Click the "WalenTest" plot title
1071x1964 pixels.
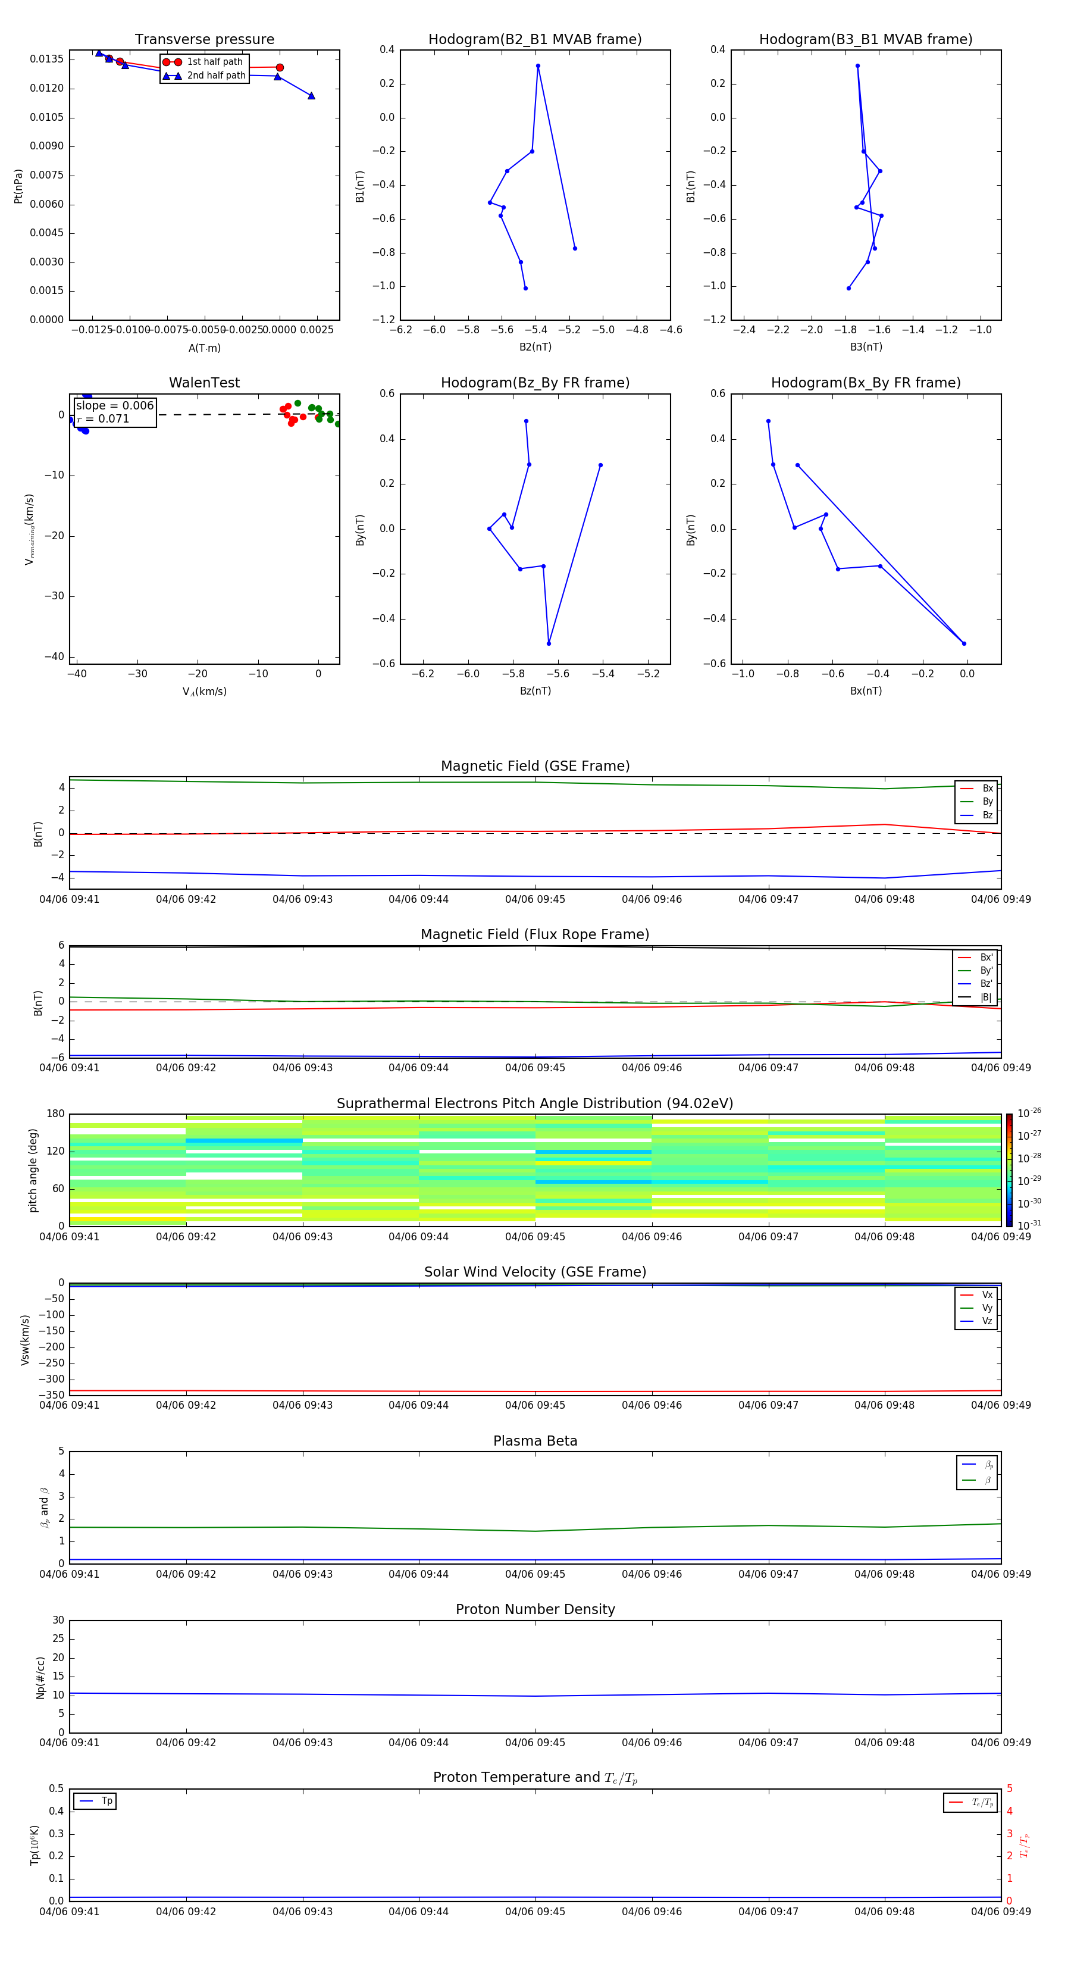coord(204,383)
